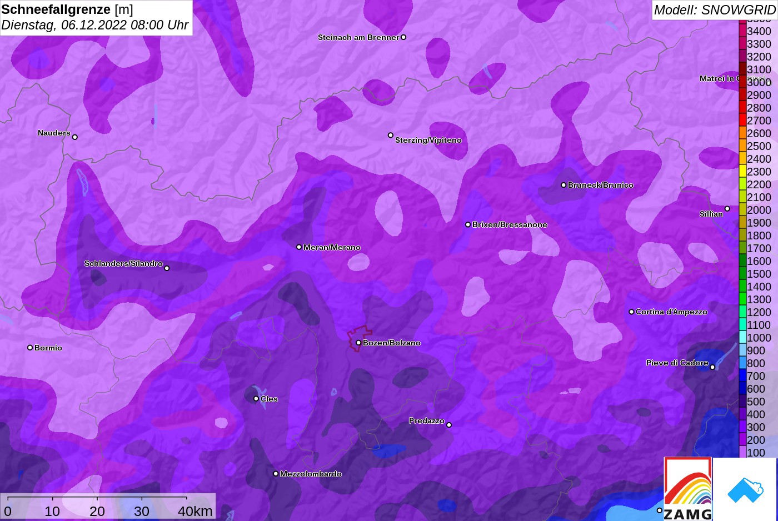Click the legend value '1100'
This screenshot has height=521, width=778.
point(759,325)
